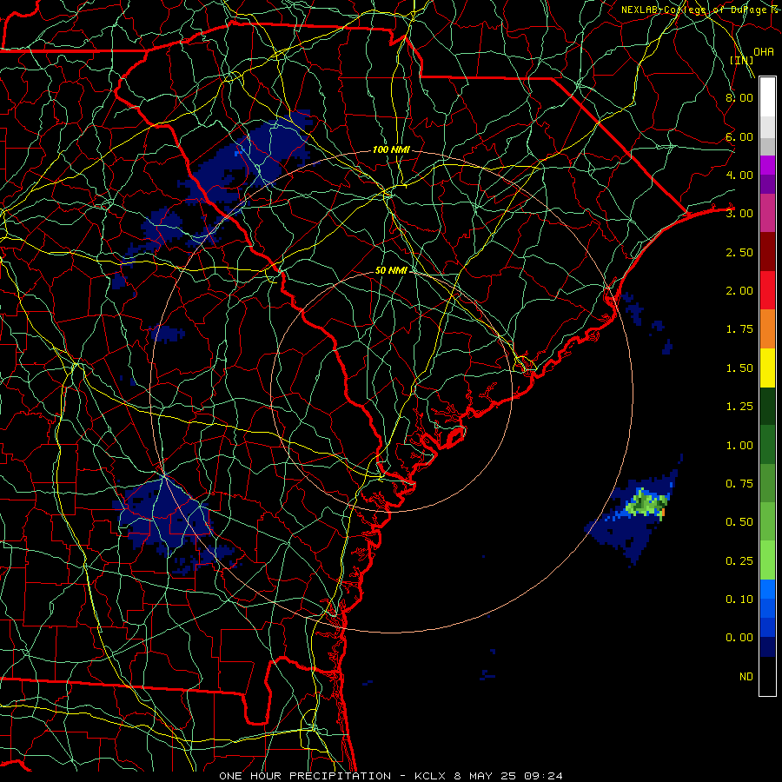This screenshot has height=782, width=782.
Task: Select the pink legend swatch above 3.00
Action: click(767, 214)
